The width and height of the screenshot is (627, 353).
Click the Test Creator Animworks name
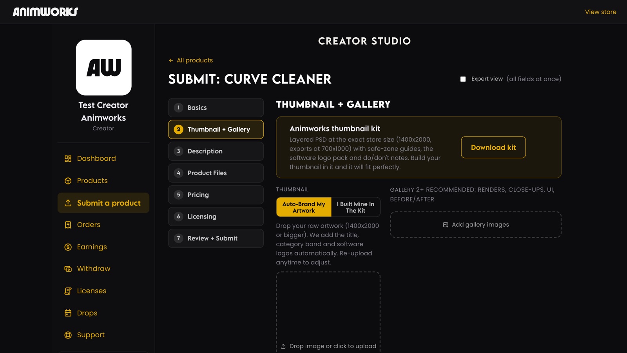coord(103,111)
